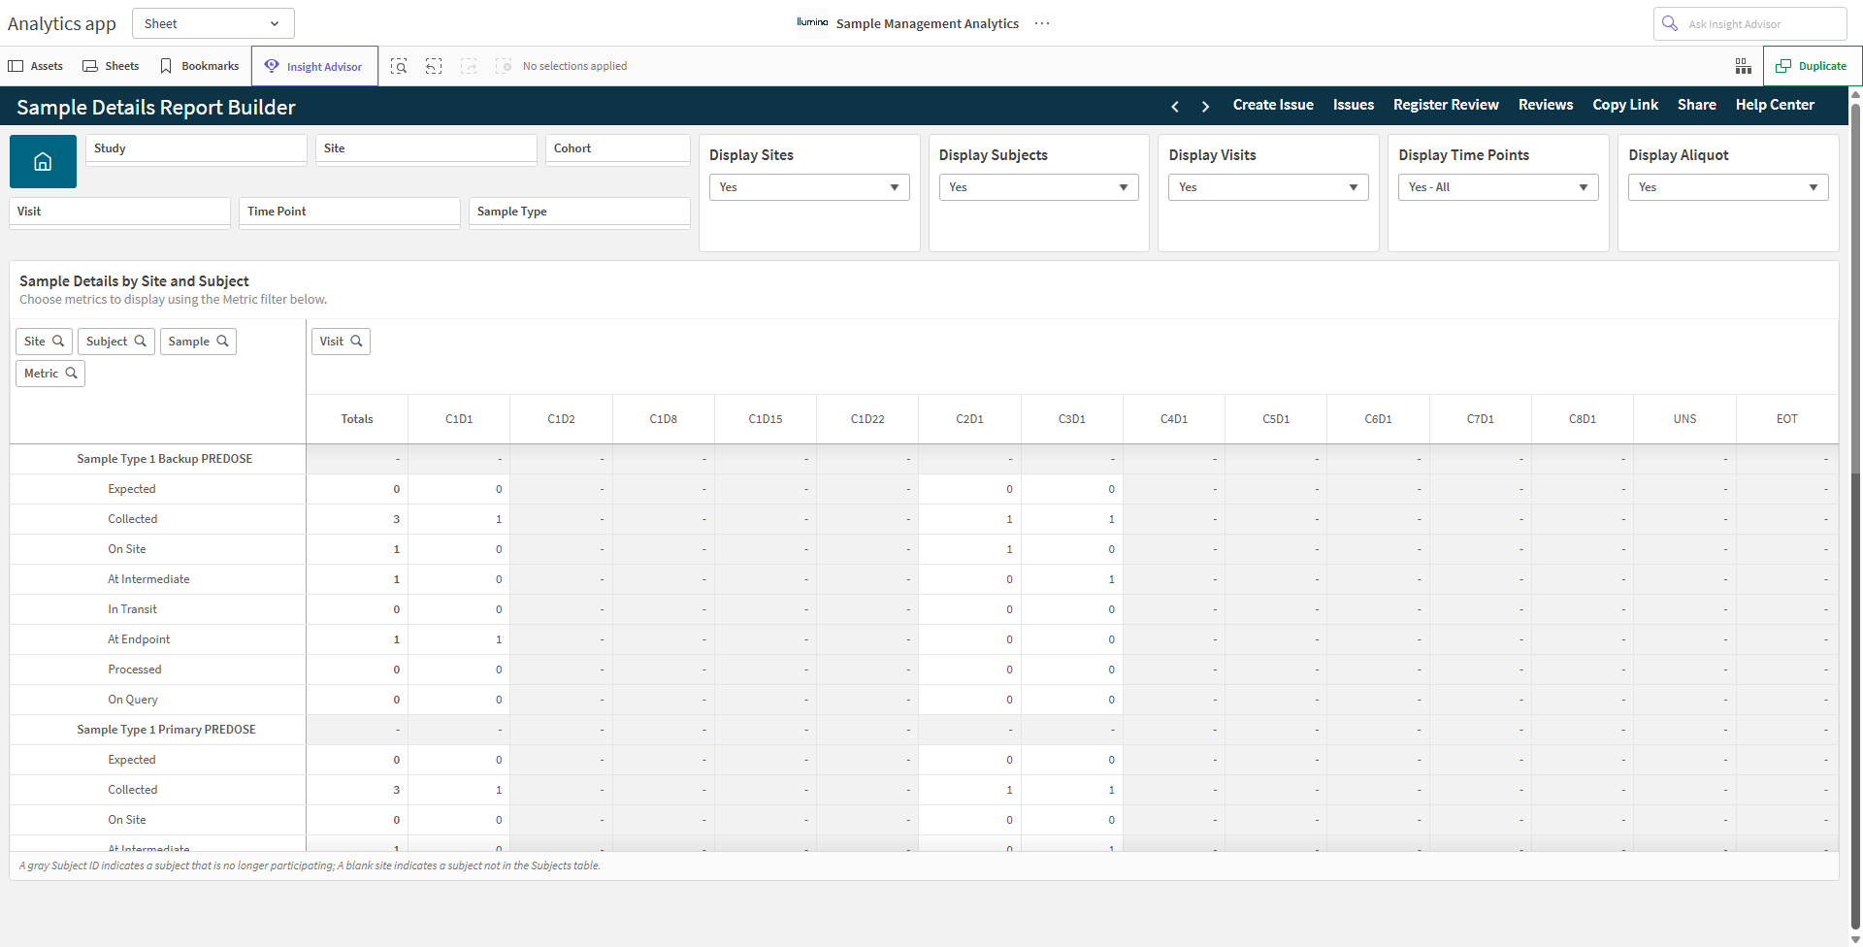Viewport: 1863px width, 947px height.
Task: Open the Smart search icon
Action: coord(399,66)
